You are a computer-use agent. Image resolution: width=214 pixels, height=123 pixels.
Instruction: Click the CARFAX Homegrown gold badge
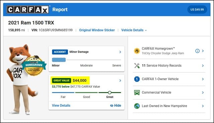(x=34, y=66)
